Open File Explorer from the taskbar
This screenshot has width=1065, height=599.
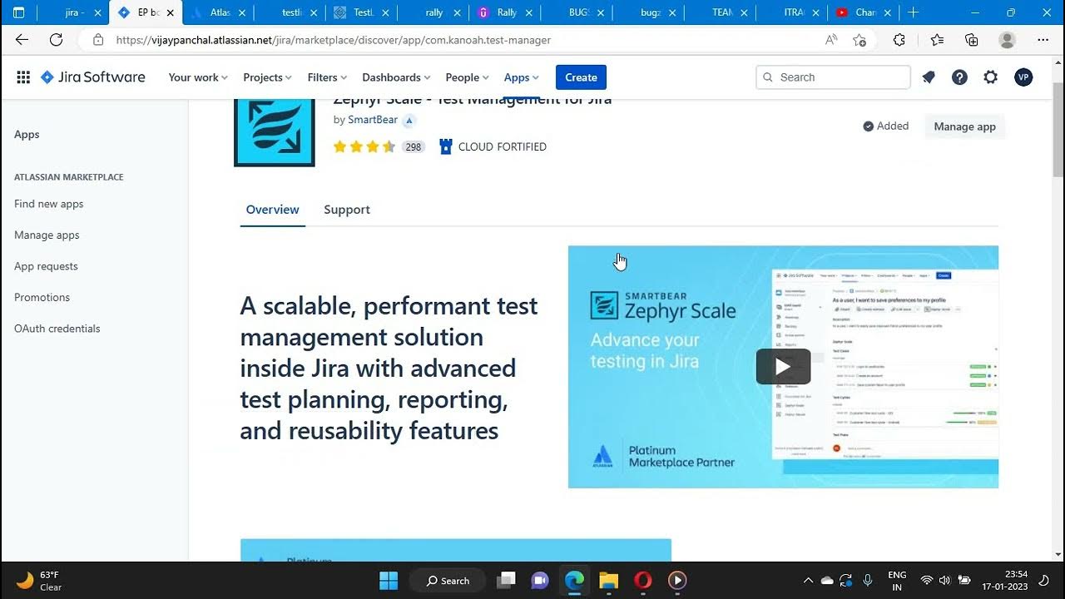[x=609, y=580]
